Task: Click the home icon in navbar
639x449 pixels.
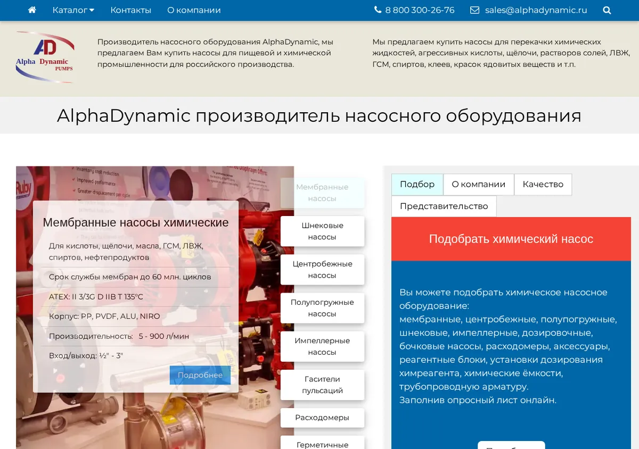Action: [x=32, y=10]
